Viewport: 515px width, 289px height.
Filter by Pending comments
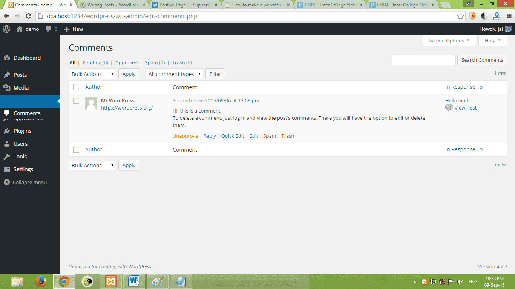[x=92, y=62]
